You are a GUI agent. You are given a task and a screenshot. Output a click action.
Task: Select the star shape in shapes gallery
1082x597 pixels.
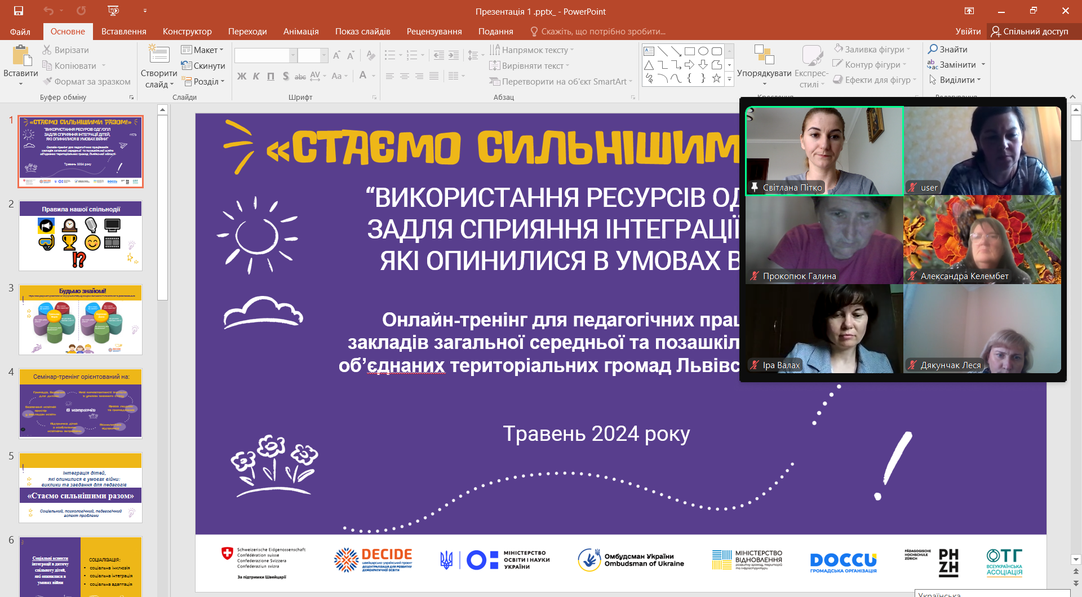[x=716, y=78]
